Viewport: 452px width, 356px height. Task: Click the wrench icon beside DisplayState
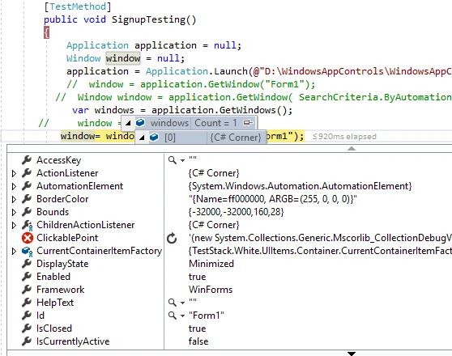(27, 264)
